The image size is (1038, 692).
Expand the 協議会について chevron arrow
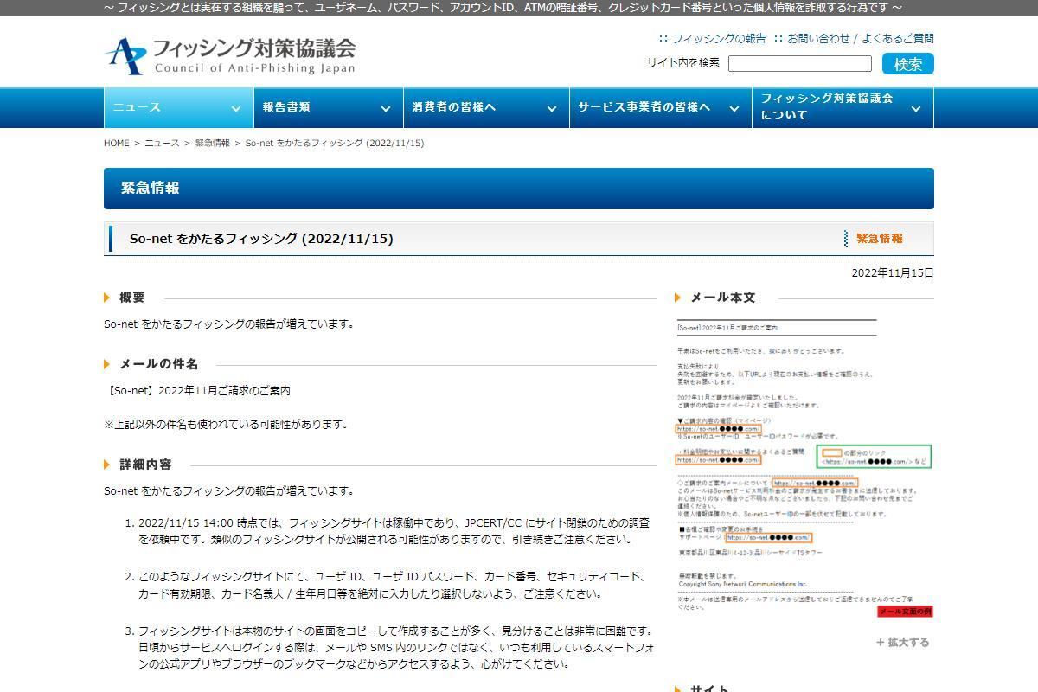(916, 109)
